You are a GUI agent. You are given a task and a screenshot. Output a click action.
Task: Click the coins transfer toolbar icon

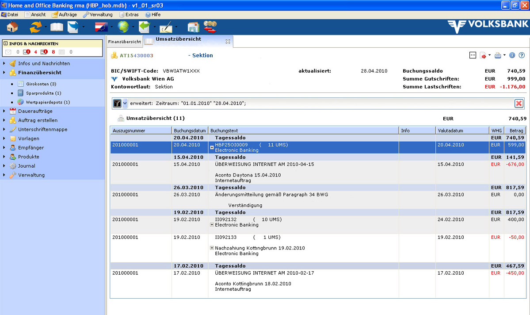point(210,27)
